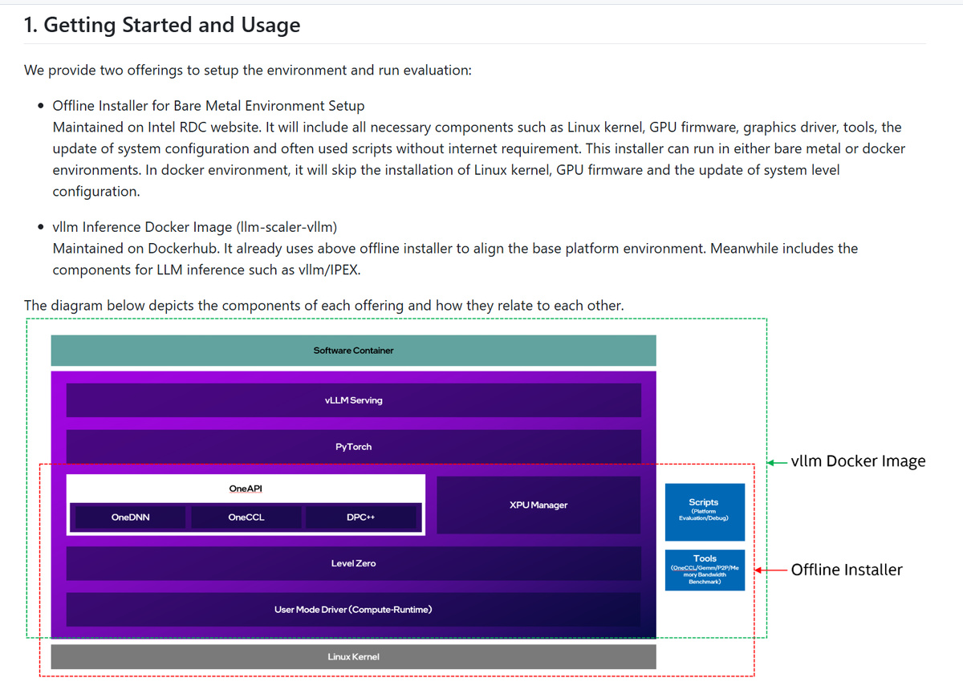This screenshot has height=690, width=963.
Task: Click the "Maintained on Dockerhub" line
Action: pos(455,249)
